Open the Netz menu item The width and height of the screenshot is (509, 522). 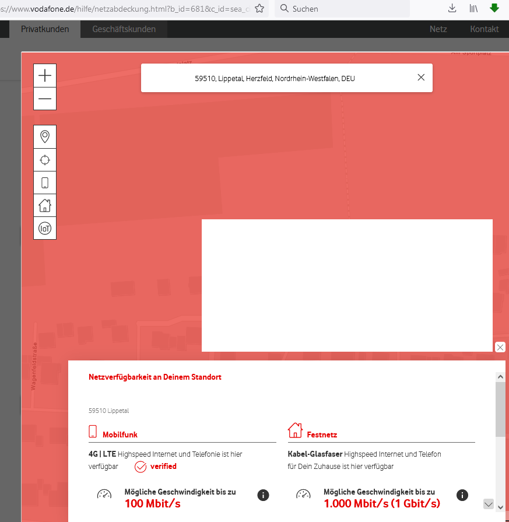click(x=438, y=29)
